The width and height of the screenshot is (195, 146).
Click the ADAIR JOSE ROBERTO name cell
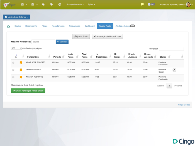click(x=36, y=62)
